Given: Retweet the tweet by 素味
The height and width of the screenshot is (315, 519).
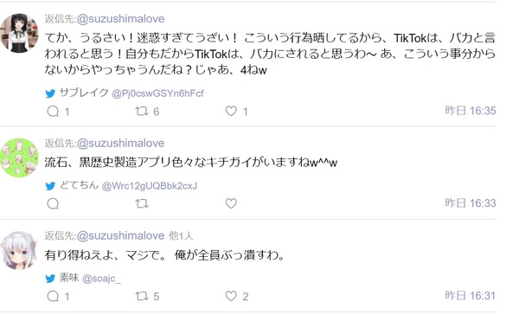Looking at the screenshot, I should (x=142, y=296).
